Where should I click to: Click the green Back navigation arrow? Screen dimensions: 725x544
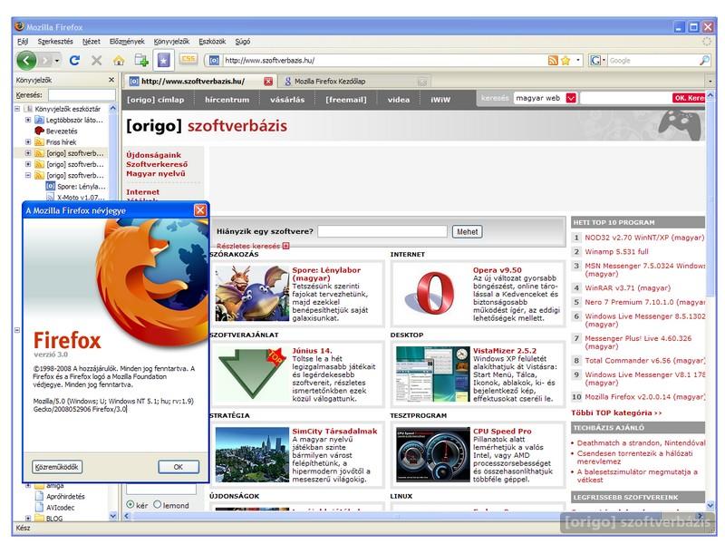tap(26, 60)
